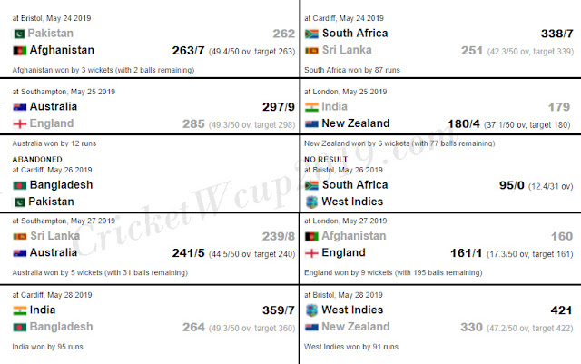Open the India team link scoring 359/7
This screenshot has width=581, height=364.
pos(43,310)
